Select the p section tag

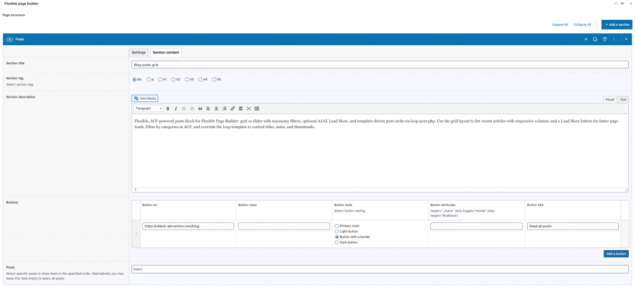coord(149,80)
